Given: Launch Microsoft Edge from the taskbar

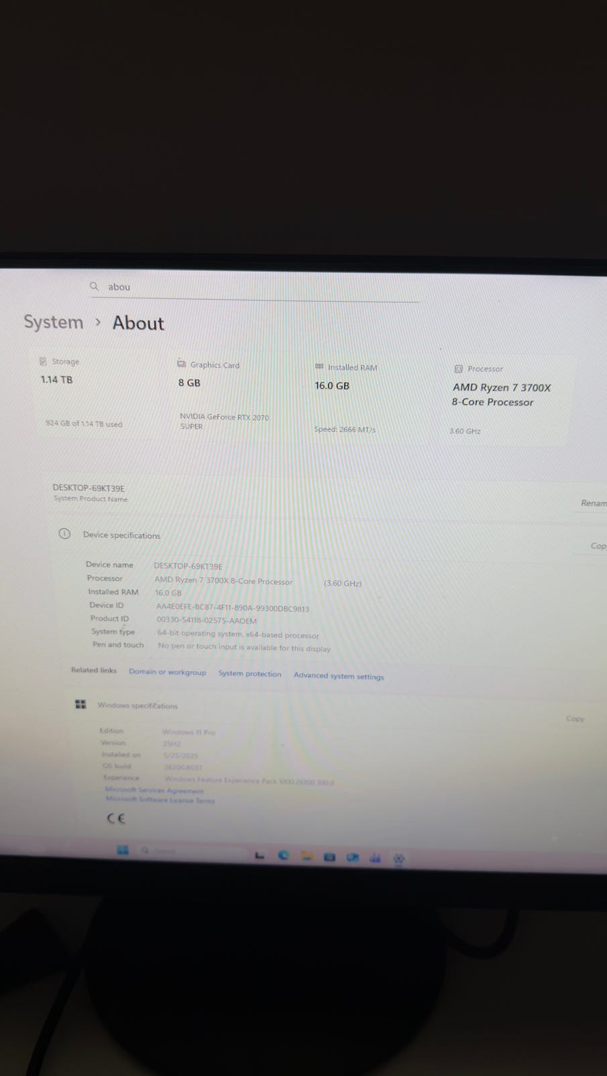Looking at the screenshot, I should [x=283, y=855].
